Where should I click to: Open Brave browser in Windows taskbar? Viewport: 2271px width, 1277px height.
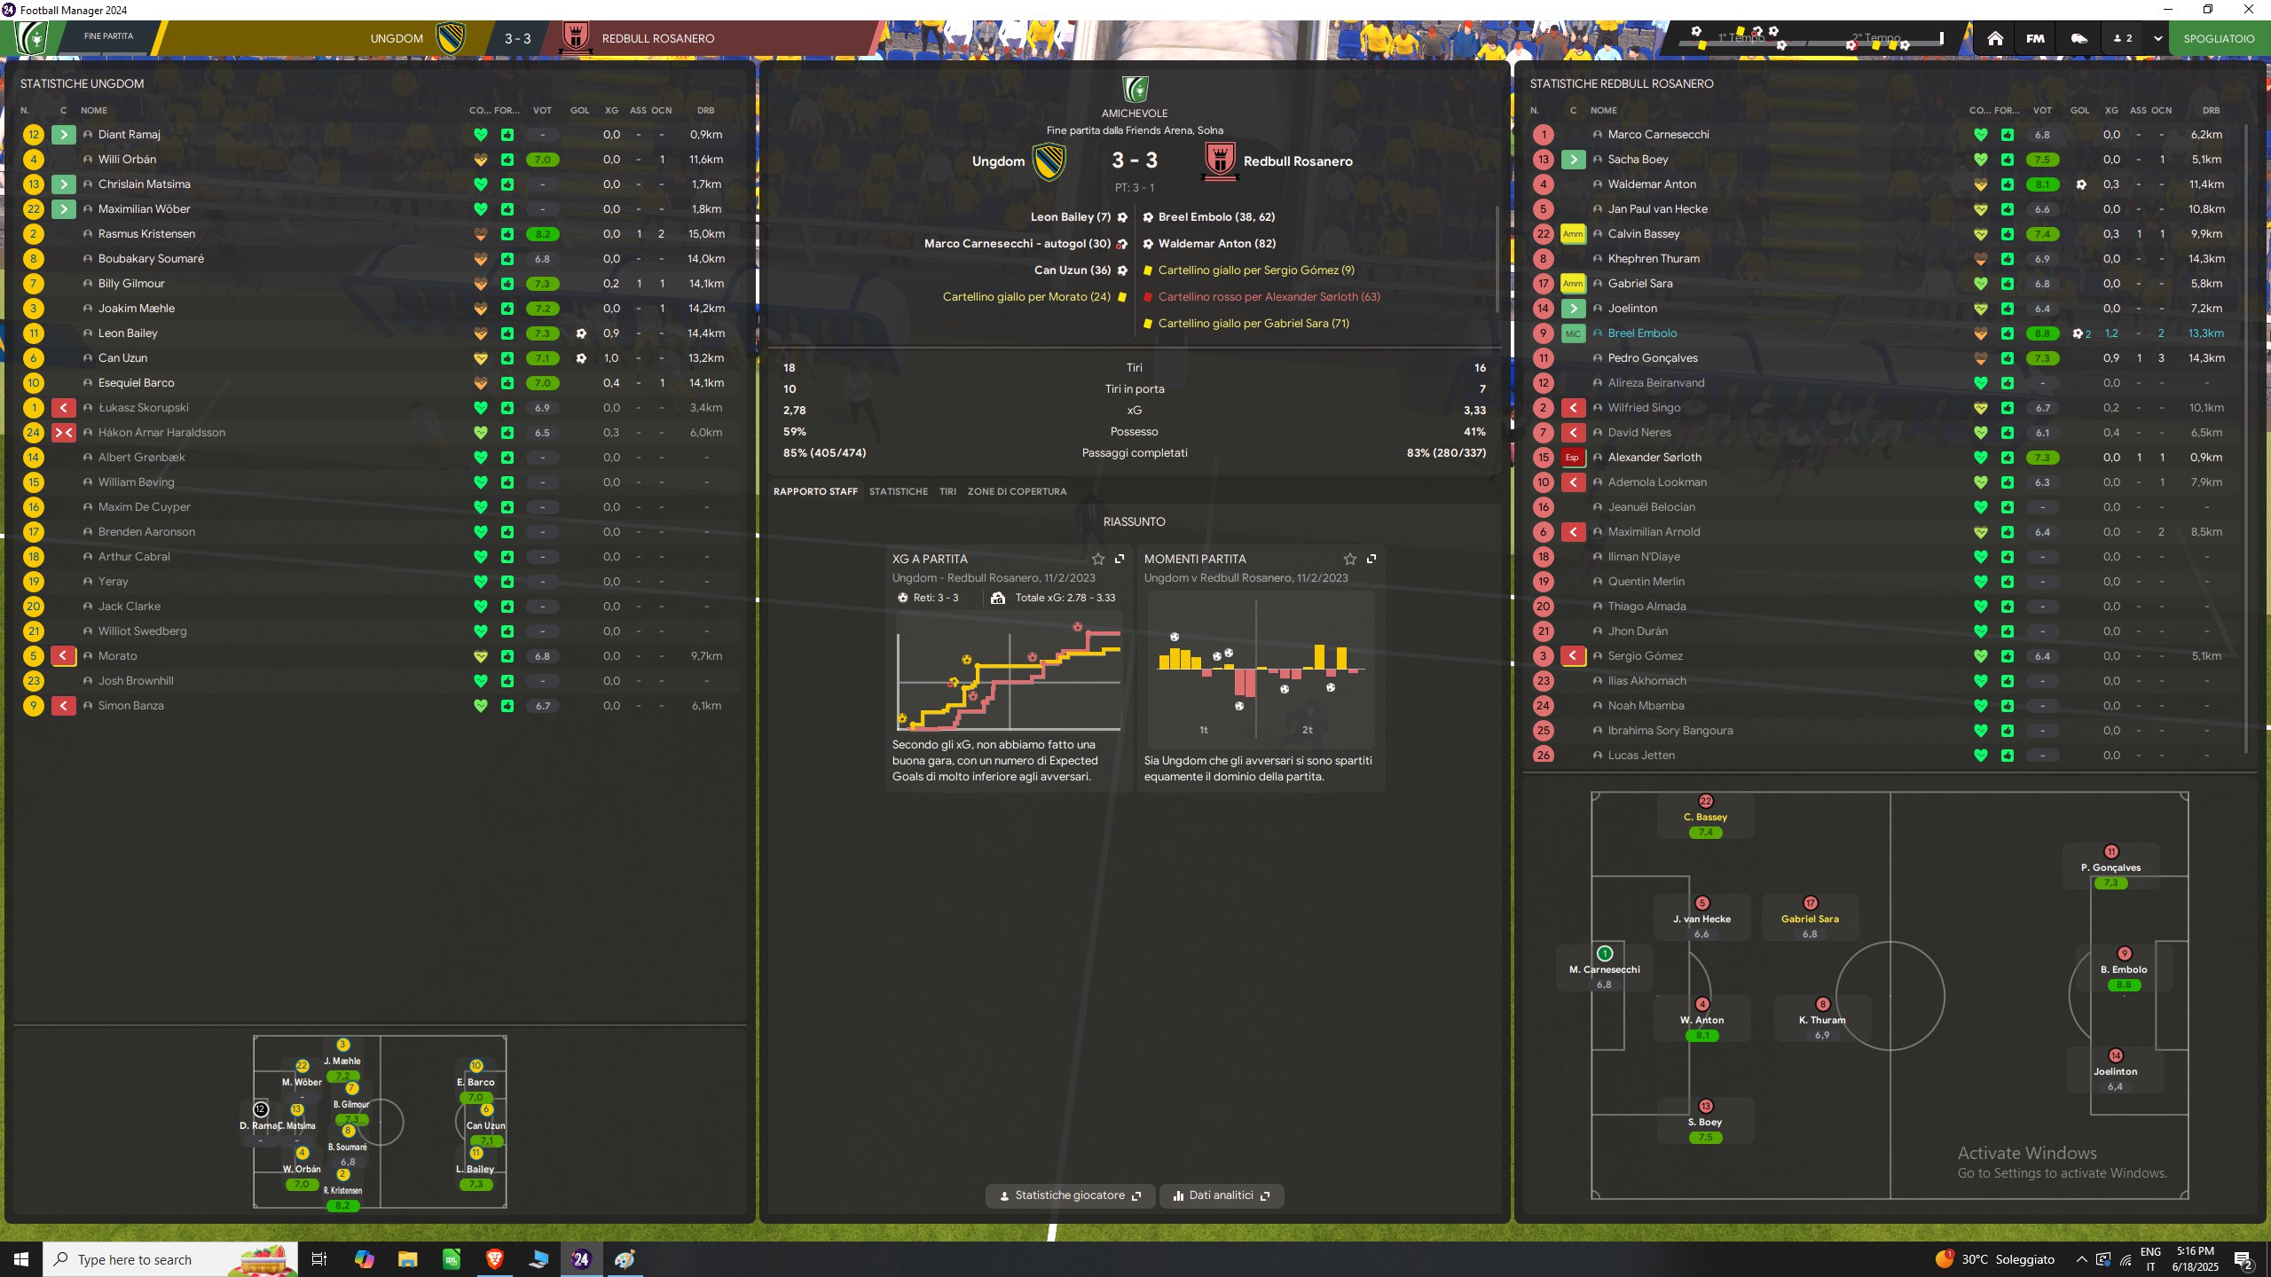click(x=494, y=1258)
